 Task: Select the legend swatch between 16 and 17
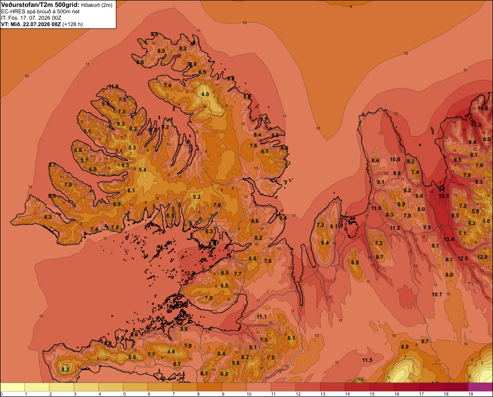(x=407, y=387)
